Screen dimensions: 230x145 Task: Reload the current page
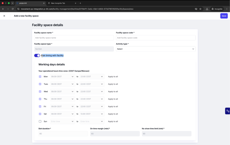pos(13,9)
